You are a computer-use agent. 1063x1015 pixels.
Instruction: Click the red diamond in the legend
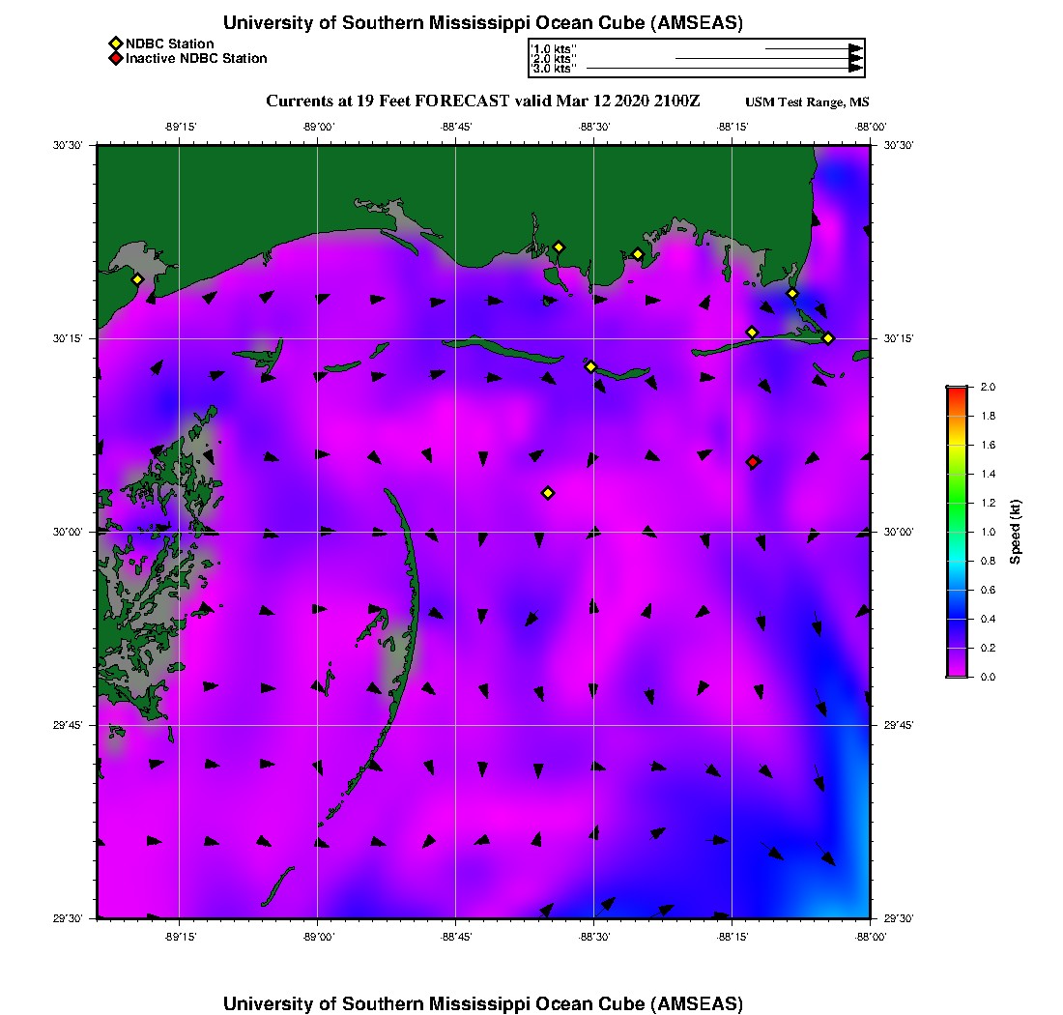(x=115, y=59)
